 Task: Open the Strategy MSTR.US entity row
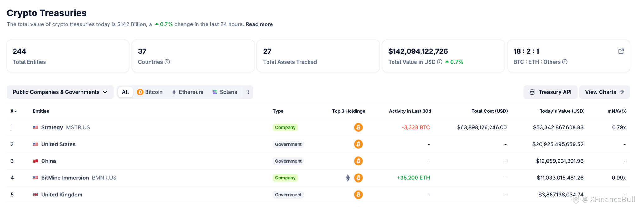318,127
